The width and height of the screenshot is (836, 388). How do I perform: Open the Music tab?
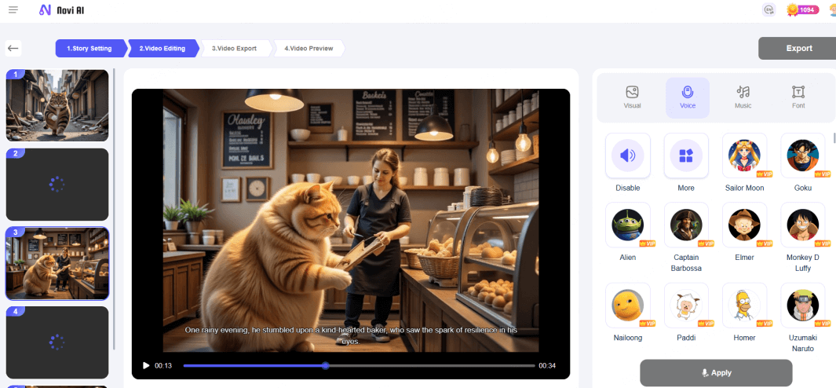[743, 97]
